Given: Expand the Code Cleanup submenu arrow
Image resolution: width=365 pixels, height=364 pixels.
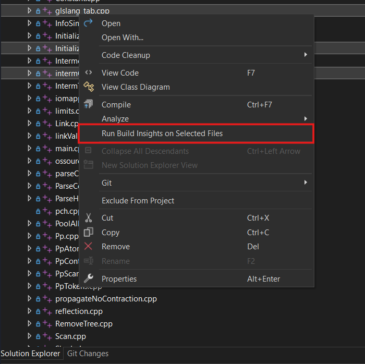Looking at the screenshot, I should 306,55.
